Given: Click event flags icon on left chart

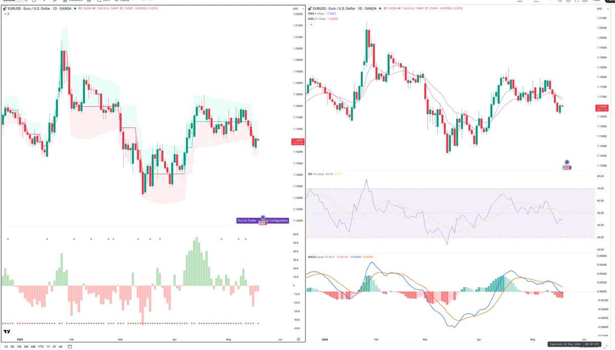Looking at the screenshot, I should [x=263, y=220].
